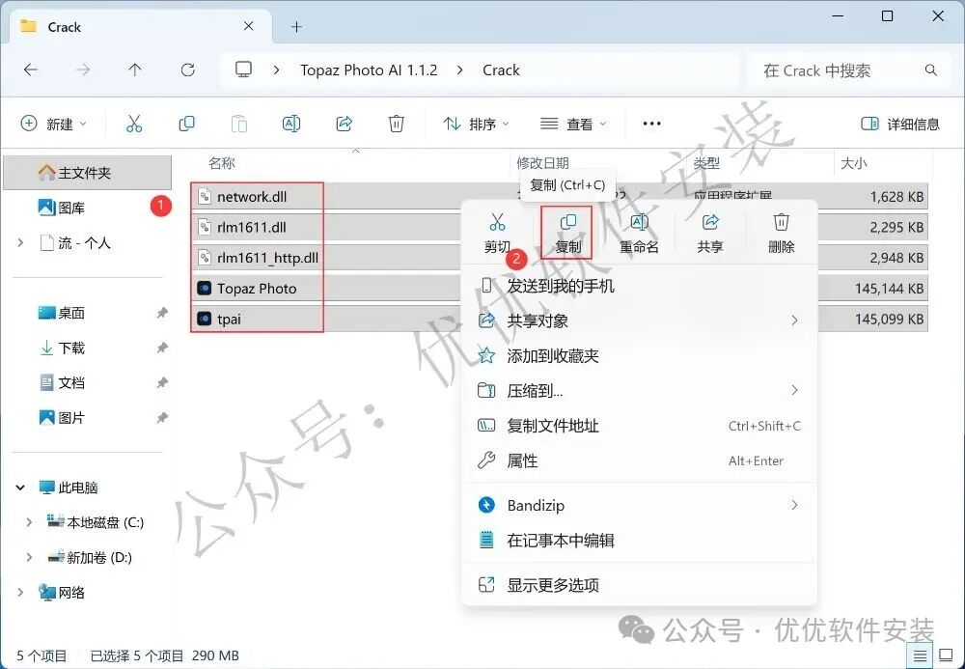Viewport: 965px width, 669px height.
Task: Open the 查看 view dropdown
Action: pyautogui.click(x=573, y=124)
